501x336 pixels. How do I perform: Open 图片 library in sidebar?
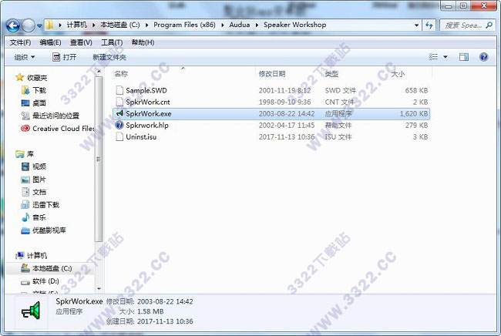(x=39, y=180)
